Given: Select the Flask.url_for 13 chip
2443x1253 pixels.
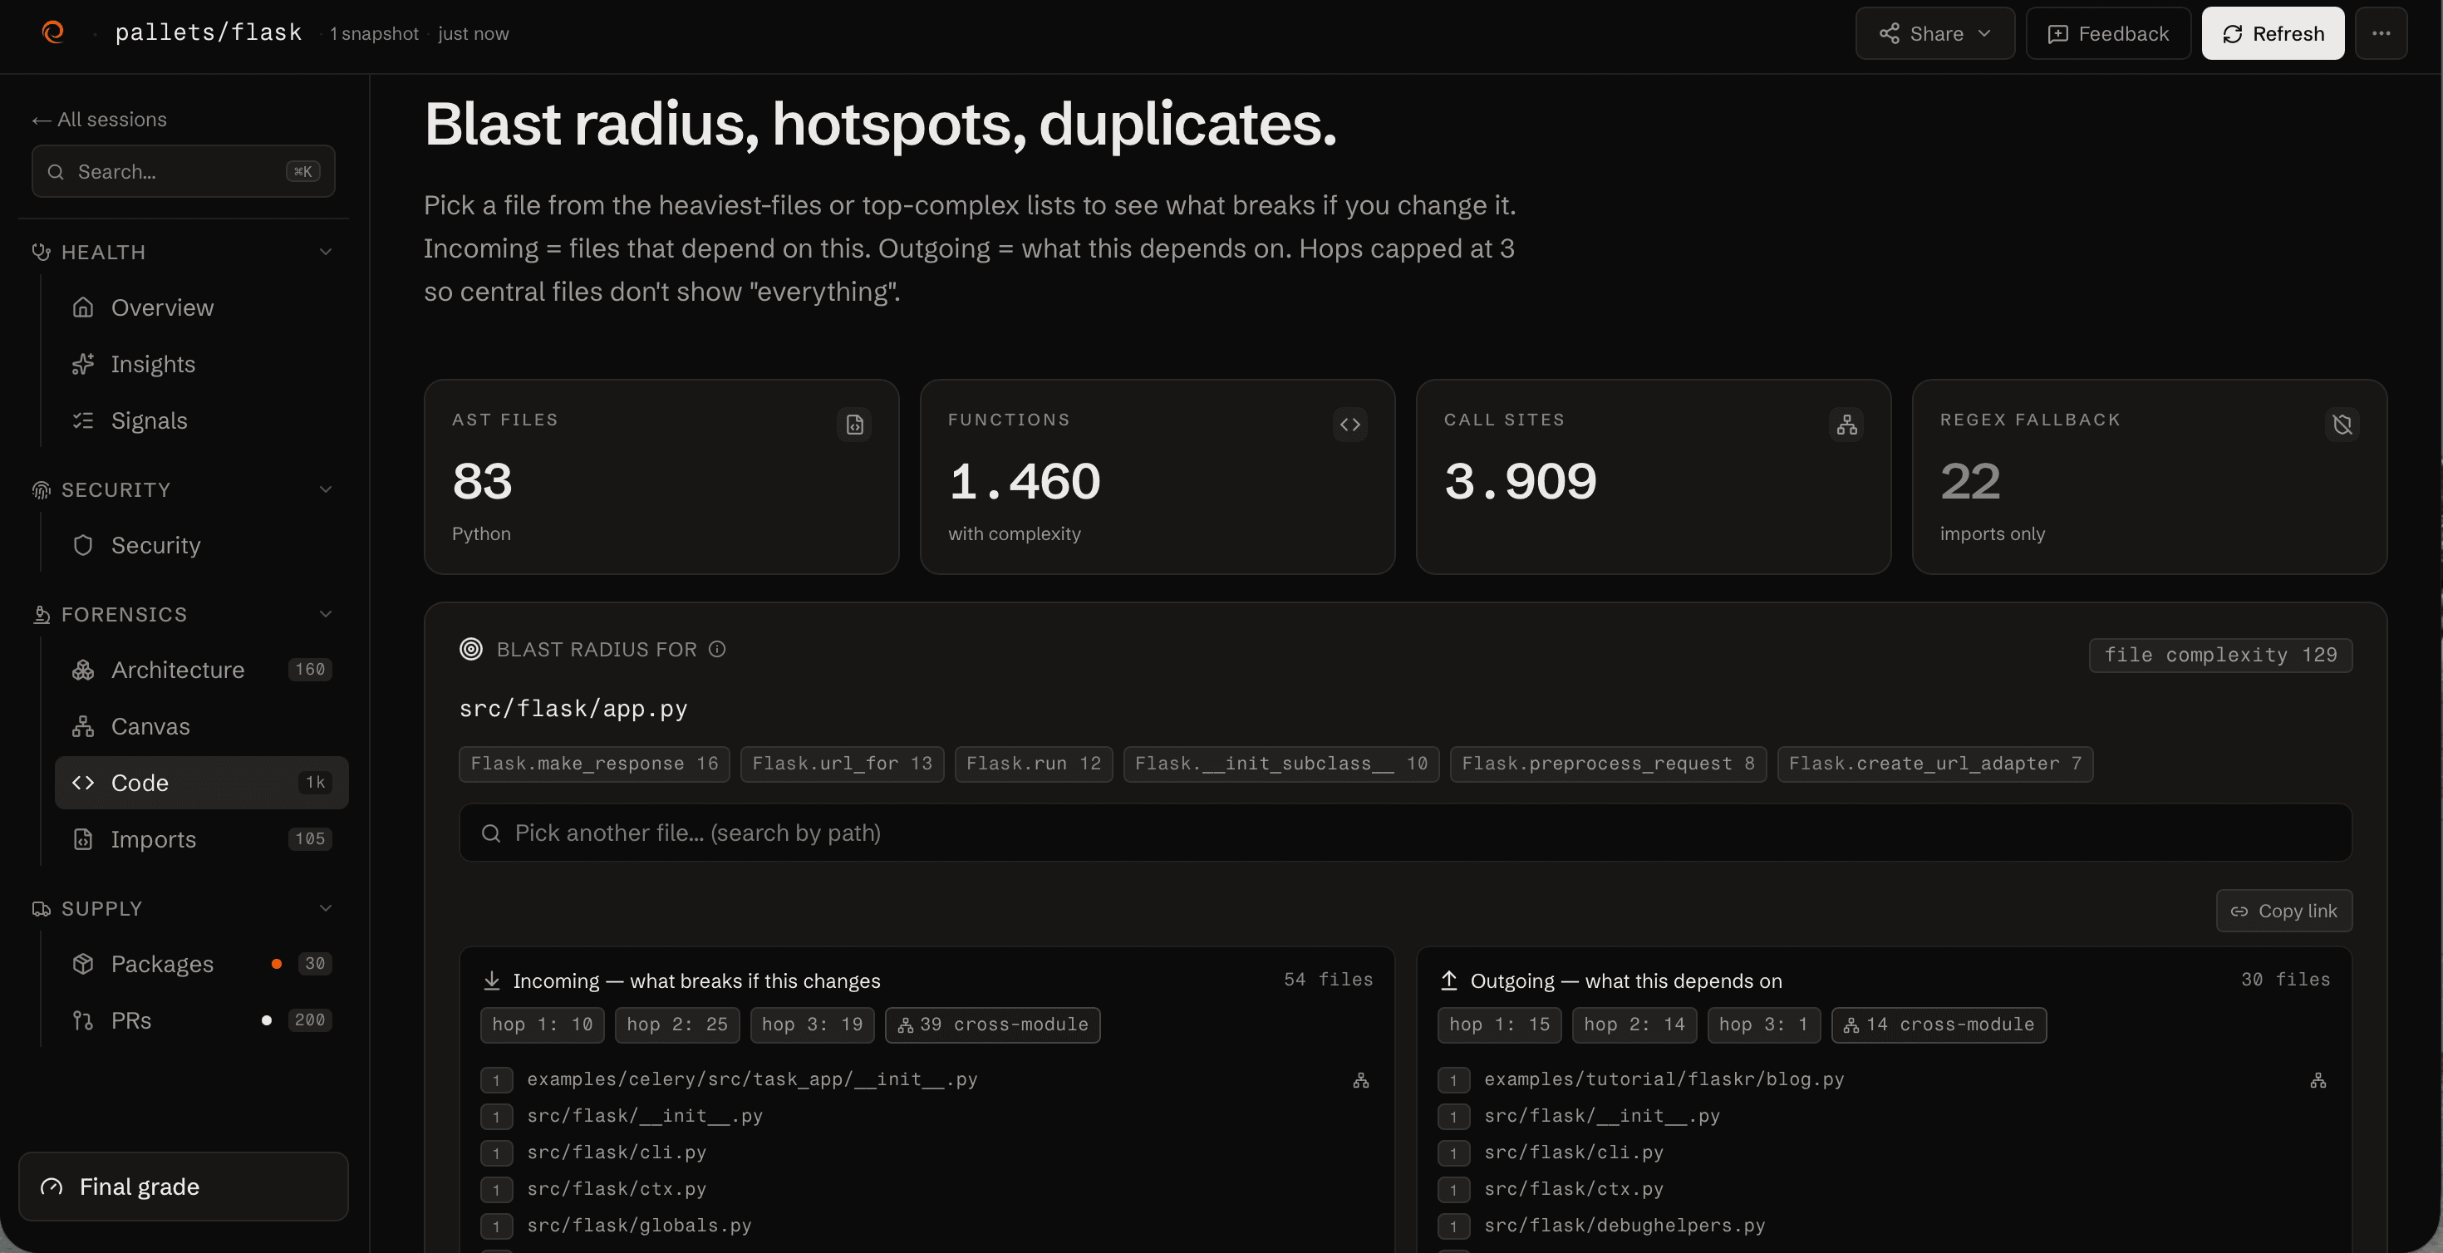Looking at the screenshot, I should tap(842, 764).
